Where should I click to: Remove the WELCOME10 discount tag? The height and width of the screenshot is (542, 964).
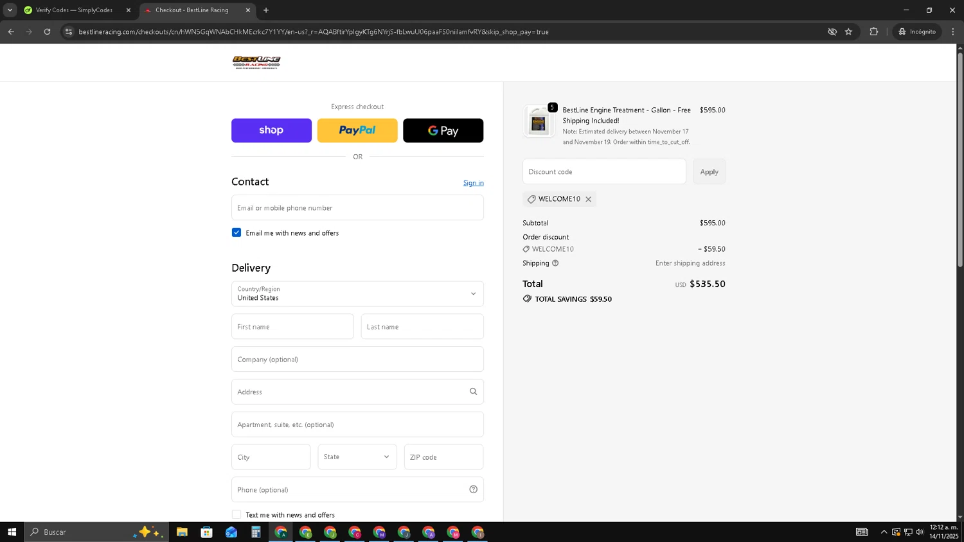[x=588, y=199]
